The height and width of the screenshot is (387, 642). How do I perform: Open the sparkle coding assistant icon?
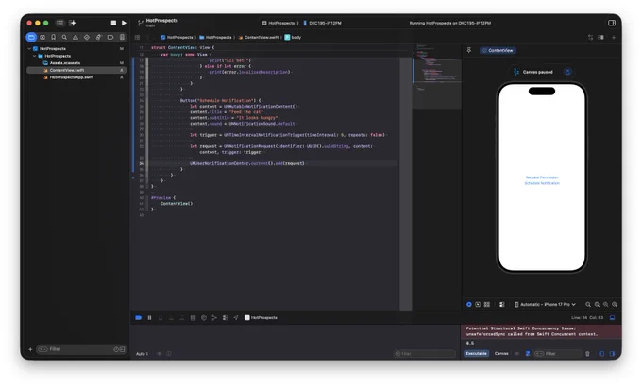(73, 23)
